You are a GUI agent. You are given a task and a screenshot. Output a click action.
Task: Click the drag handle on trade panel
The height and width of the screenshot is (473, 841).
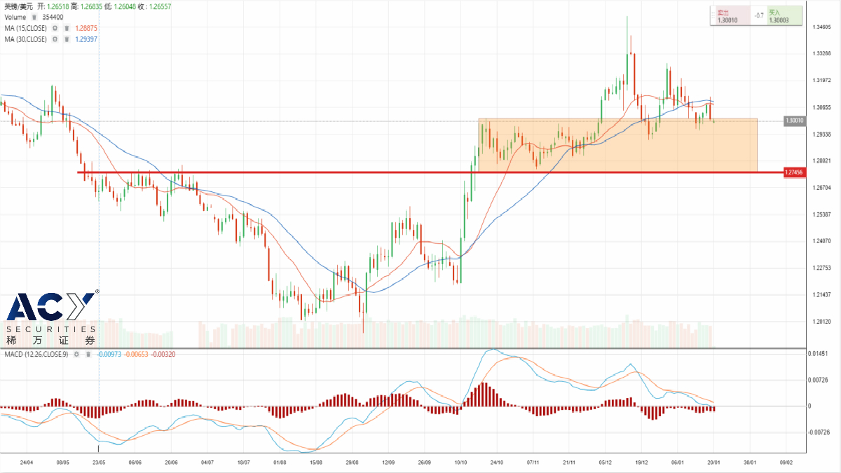click(x=712, y=15)
